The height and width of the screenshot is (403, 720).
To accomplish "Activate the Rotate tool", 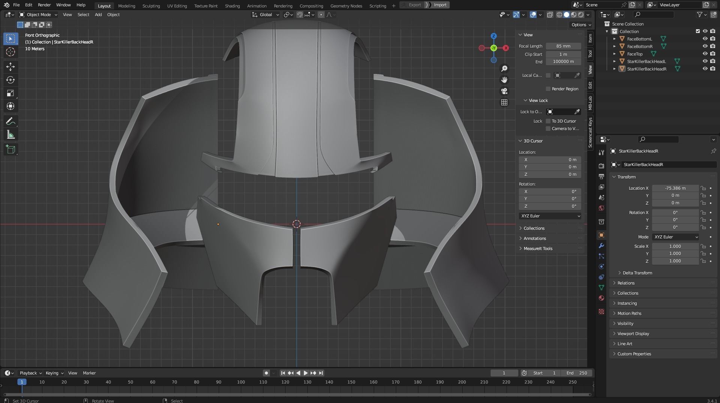I will pos(11,80).
